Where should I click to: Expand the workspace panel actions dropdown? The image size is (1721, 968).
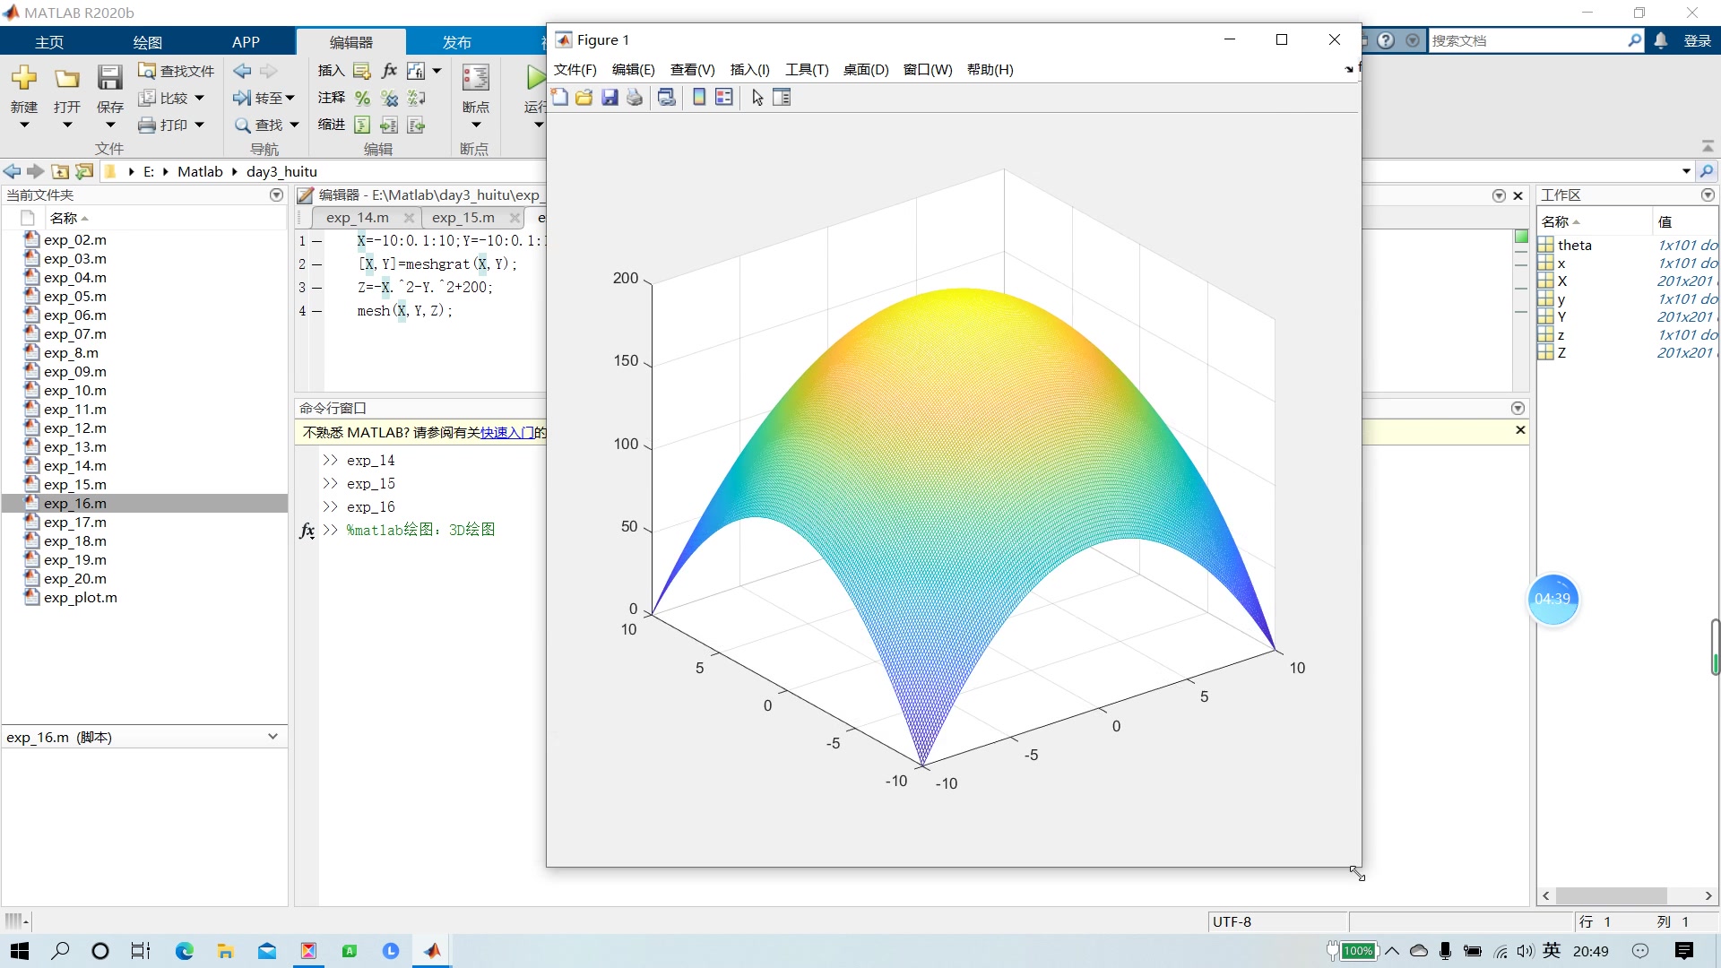[x=1708, y=194]
